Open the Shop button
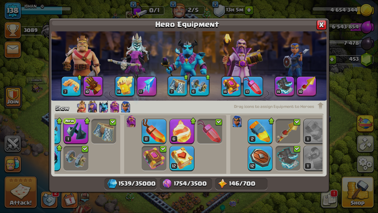Screen dimensions: 378x213 click(357, 192)
